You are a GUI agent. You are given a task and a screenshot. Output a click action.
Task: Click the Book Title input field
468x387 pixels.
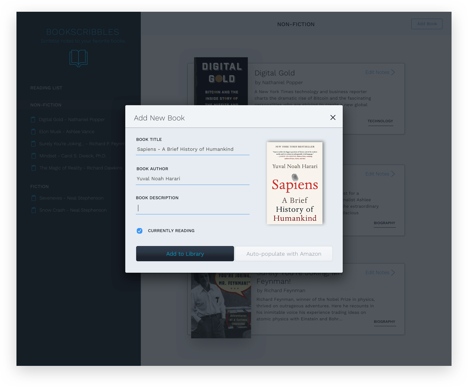click(193, 149)
